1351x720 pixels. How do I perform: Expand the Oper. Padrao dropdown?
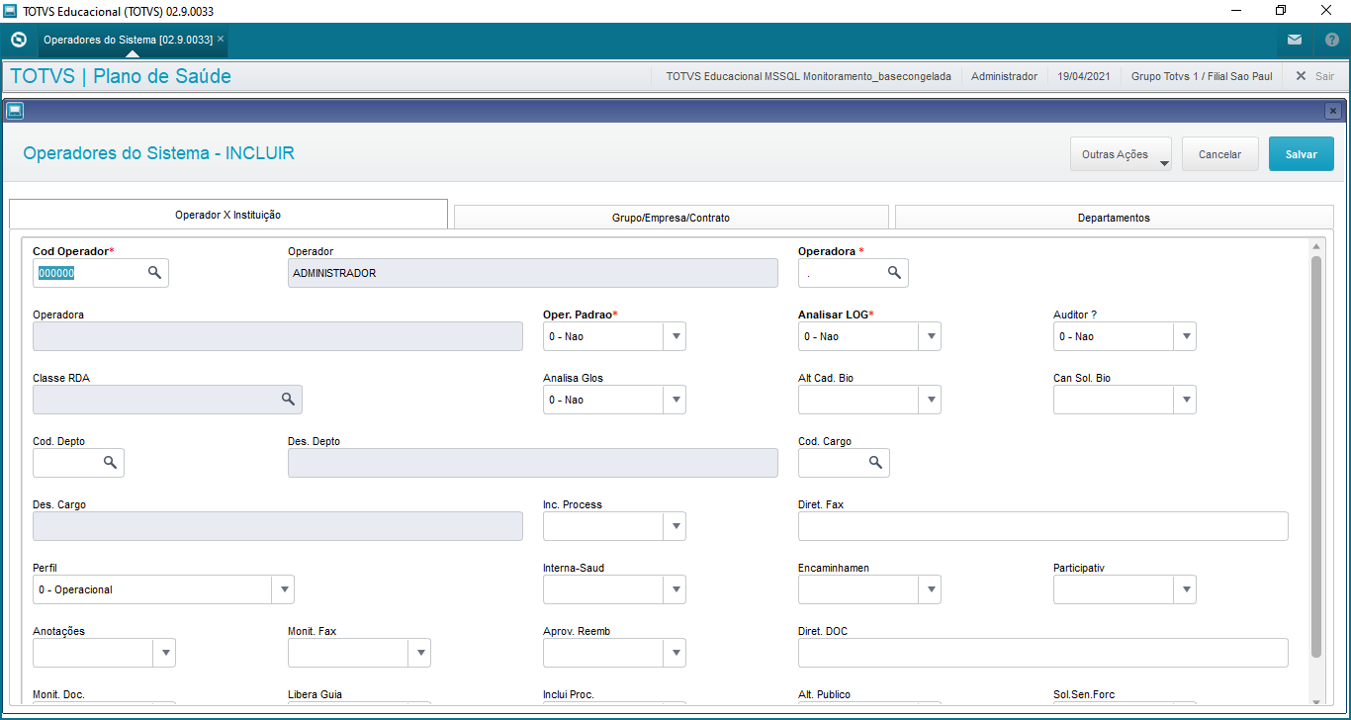coord(676,336)
